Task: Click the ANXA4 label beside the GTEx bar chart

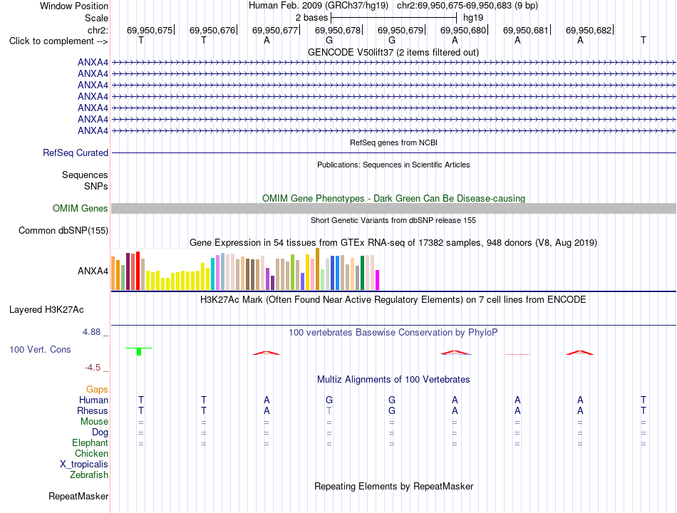Action: tap(93, 271)
